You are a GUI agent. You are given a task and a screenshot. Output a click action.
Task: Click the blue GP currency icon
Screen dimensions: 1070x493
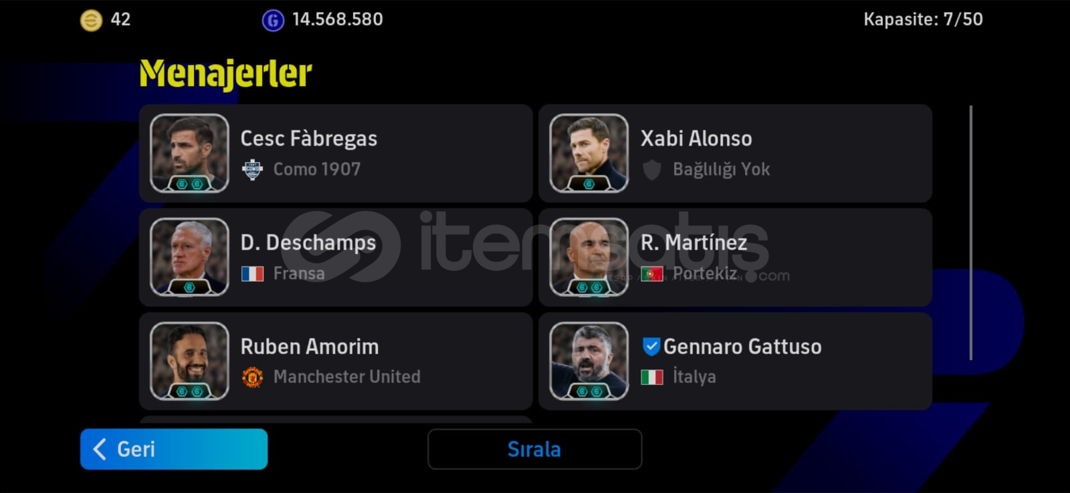[x=273, y=20]
